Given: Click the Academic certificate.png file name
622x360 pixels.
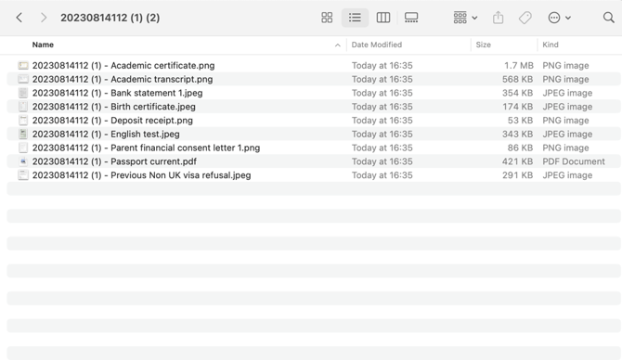Looking at the screenshot, I should click(x=123, y=66).
